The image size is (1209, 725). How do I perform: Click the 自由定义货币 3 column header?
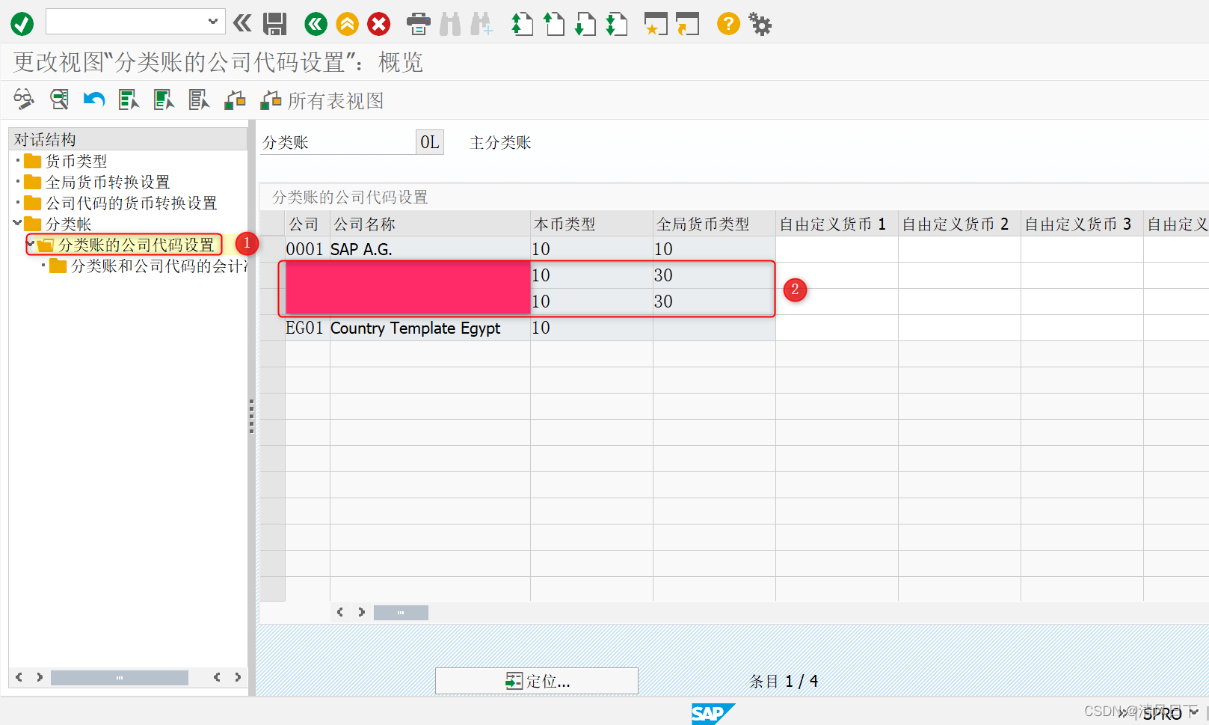point(1082,224)
